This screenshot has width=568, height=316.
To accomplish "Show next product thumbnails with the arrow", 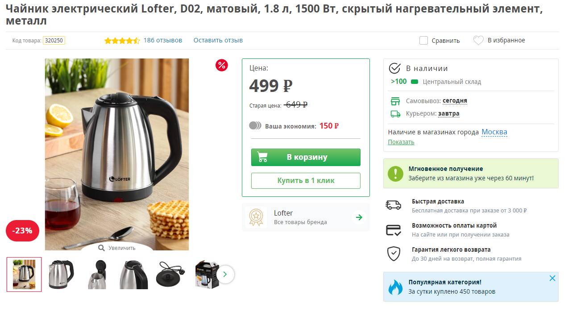I will click(x=225, y=274).
